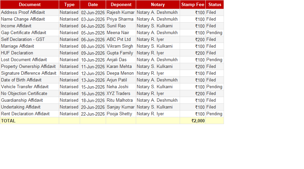This screenshot has height=169, width=304.
Task: Click Property Ownership Affidavit cell
Action: (30, 67)
